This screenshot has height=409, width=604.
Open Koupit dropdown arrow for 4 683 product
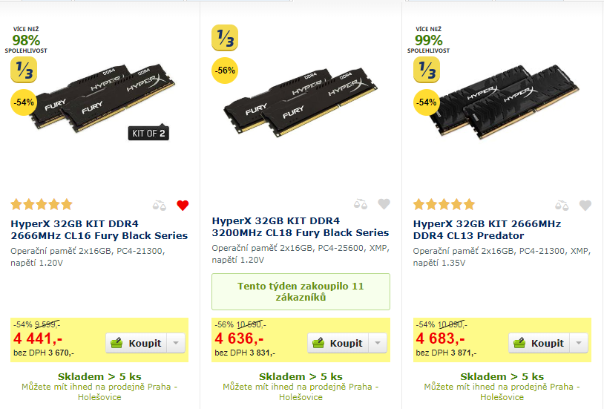(x=580, y=343)
